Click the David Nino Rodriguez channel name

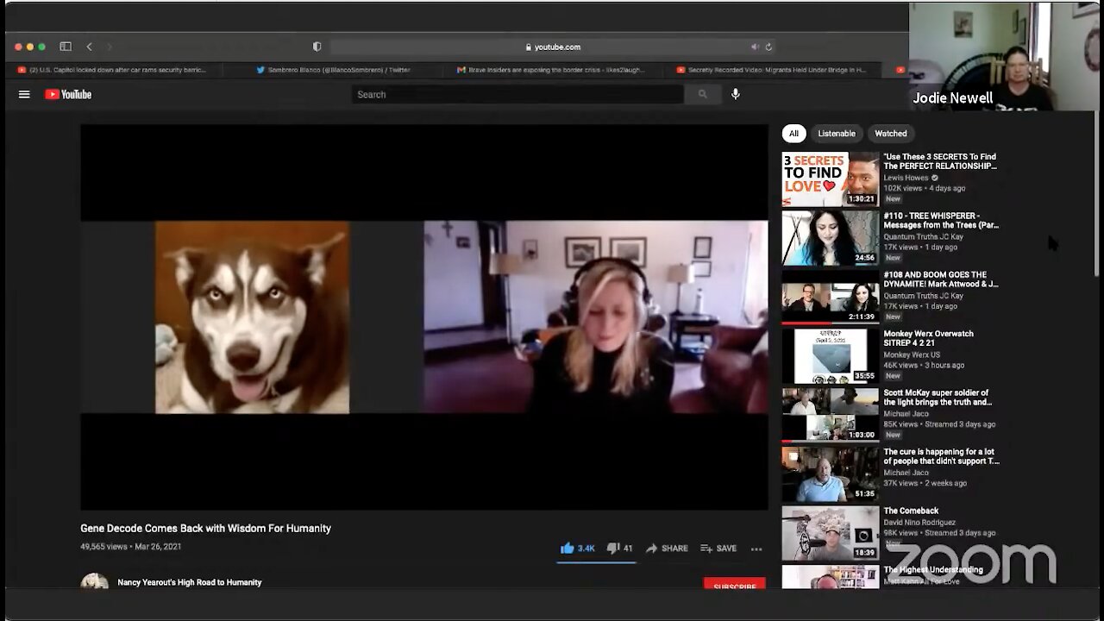pyautogui.click(x=919, y=523)
